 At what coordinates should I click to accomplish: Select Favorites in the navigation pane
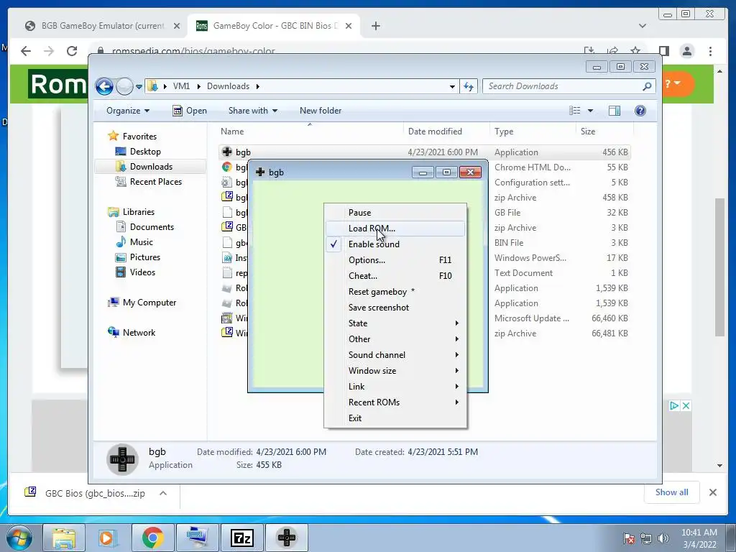click(139, 136)
